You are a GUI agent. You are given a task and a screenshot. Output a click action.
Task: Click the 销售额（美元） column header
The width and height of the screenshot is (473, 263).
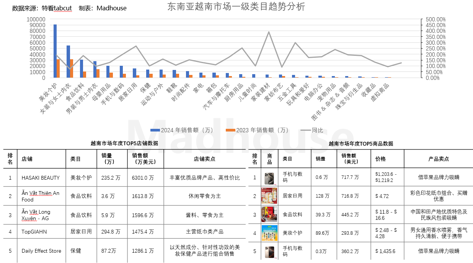coord(350,159)
